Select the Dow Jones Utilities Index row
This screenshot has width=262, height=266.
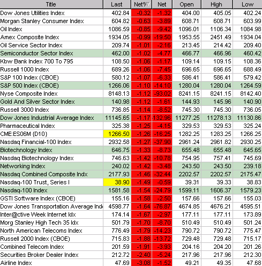point(131,13)
